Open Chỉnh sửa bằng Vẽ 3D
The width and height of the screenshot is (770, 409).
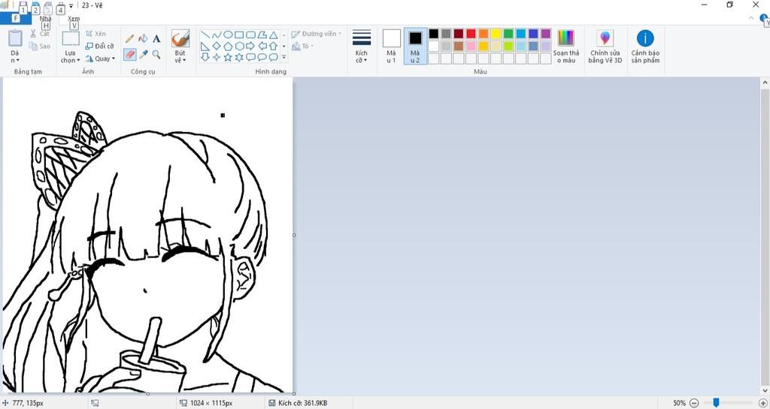coord(605,47)
